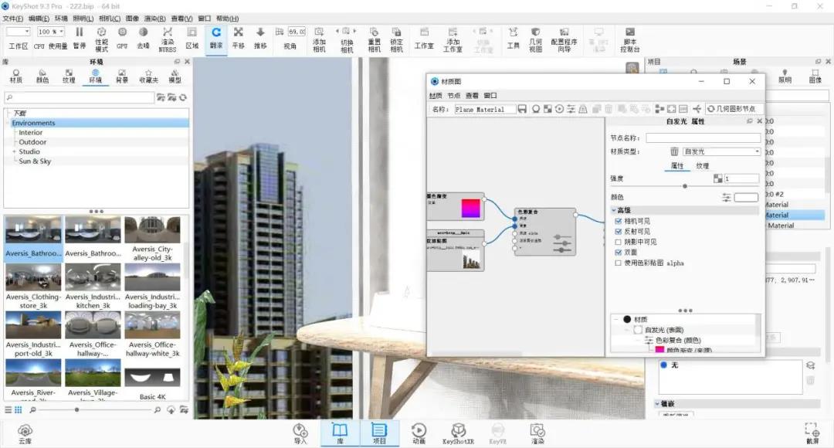834x448 pixels.
Task: Open the 节点 menu in 材质图 window
Action: [454, 96]
